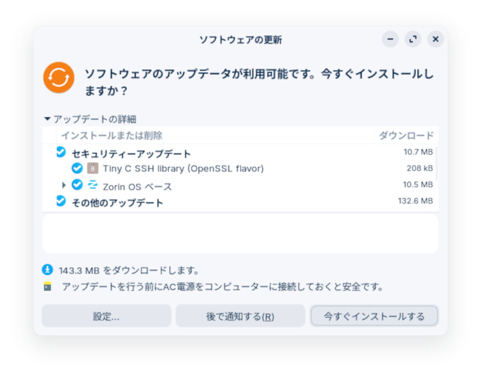481x376 pixels.
Task: Click the 10.5 MB size value
Action: pos(418,184)
